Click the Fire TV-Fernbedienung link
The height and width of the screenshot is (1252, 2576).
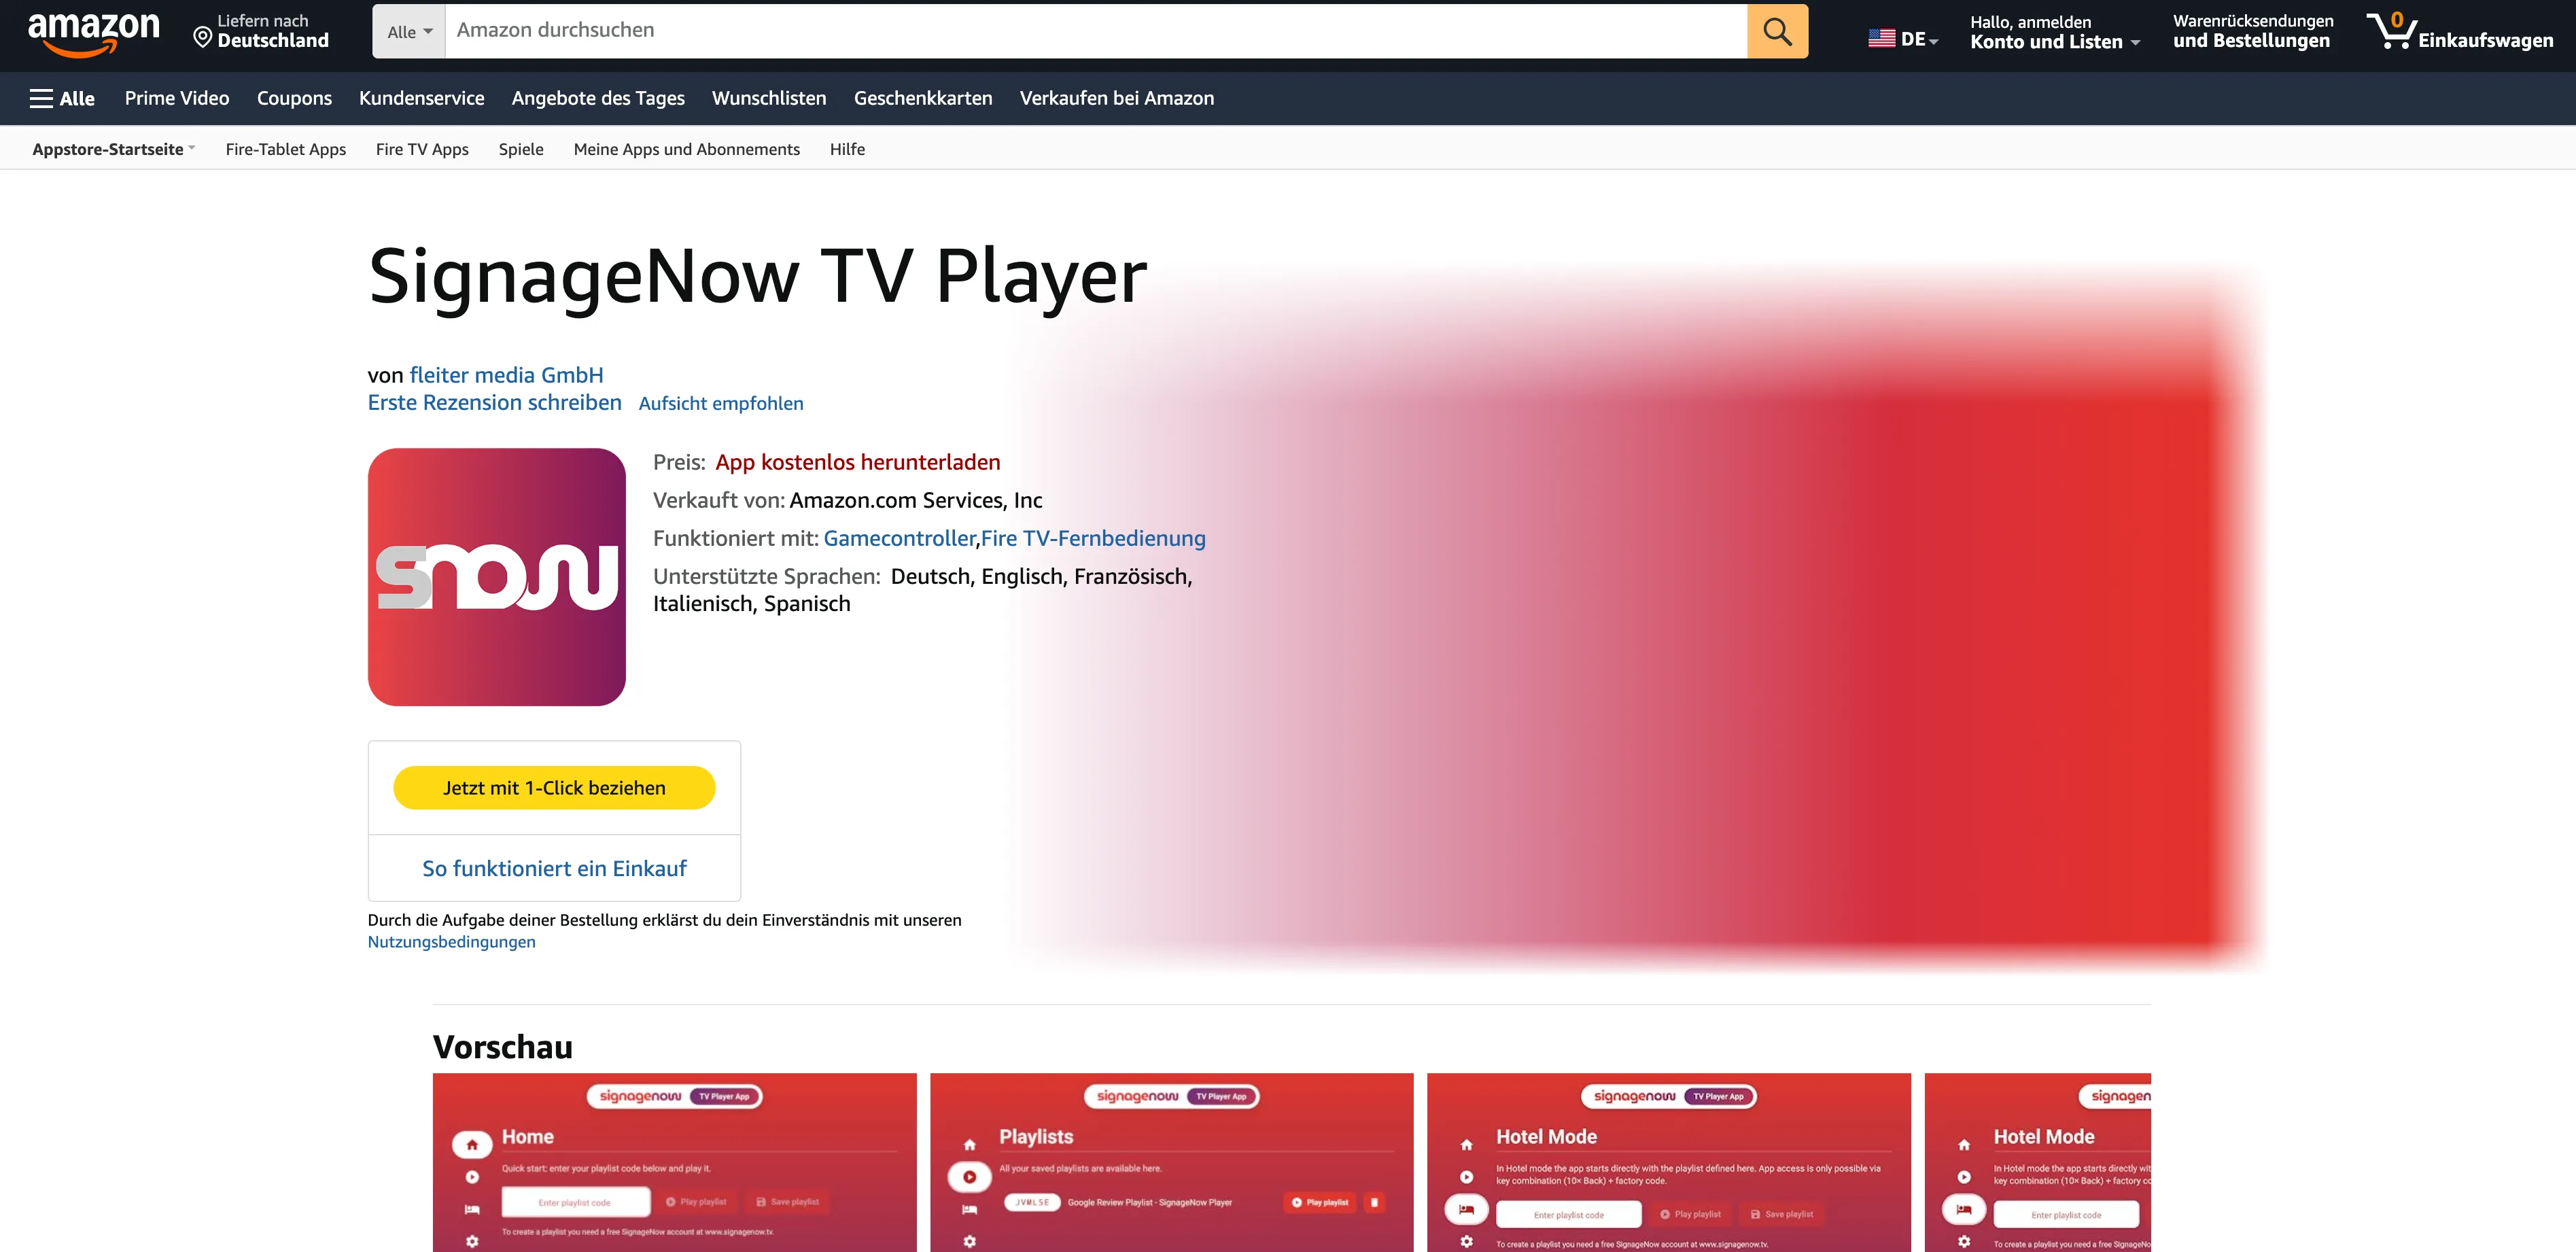pyautogui.click(x=1093, y=538)
